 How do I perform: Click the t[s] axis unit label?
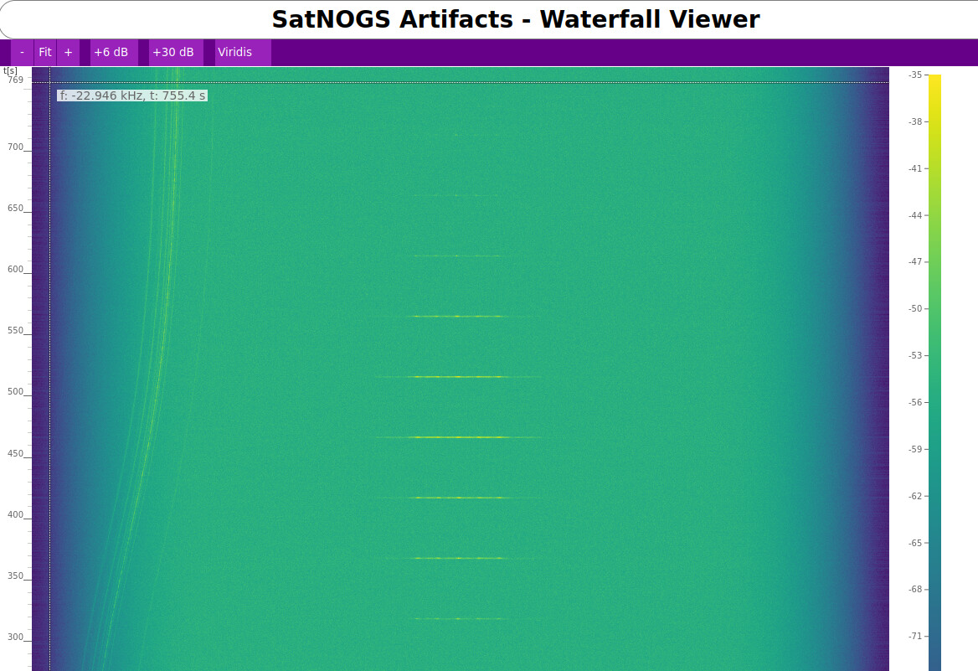[x=10, y=70]
